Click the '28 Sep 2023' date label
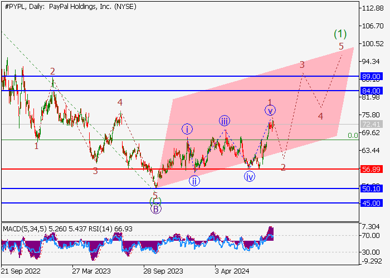 pos(163,271)
